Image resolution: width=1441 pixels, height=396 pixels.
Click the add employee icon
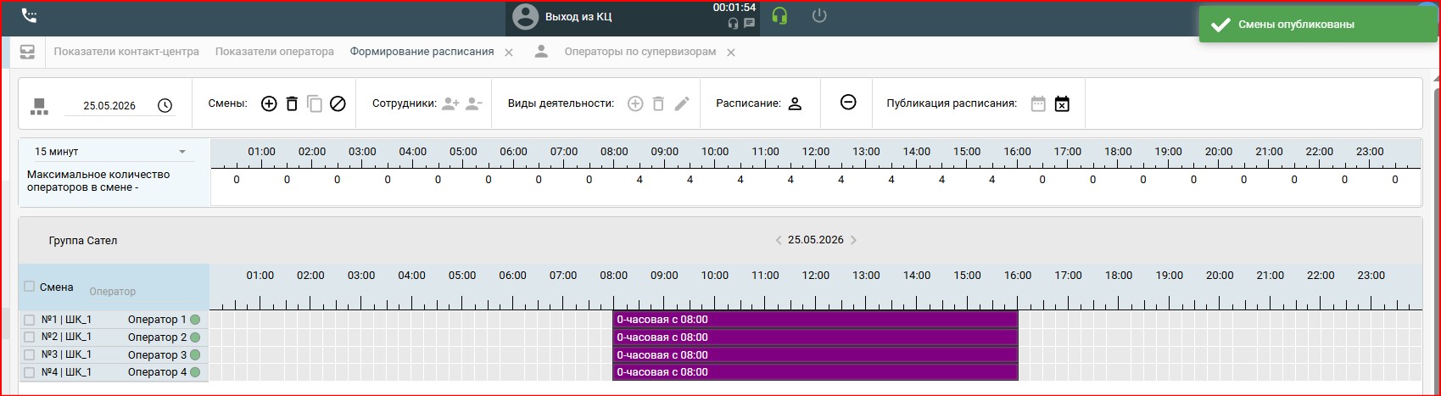[450, 103]
